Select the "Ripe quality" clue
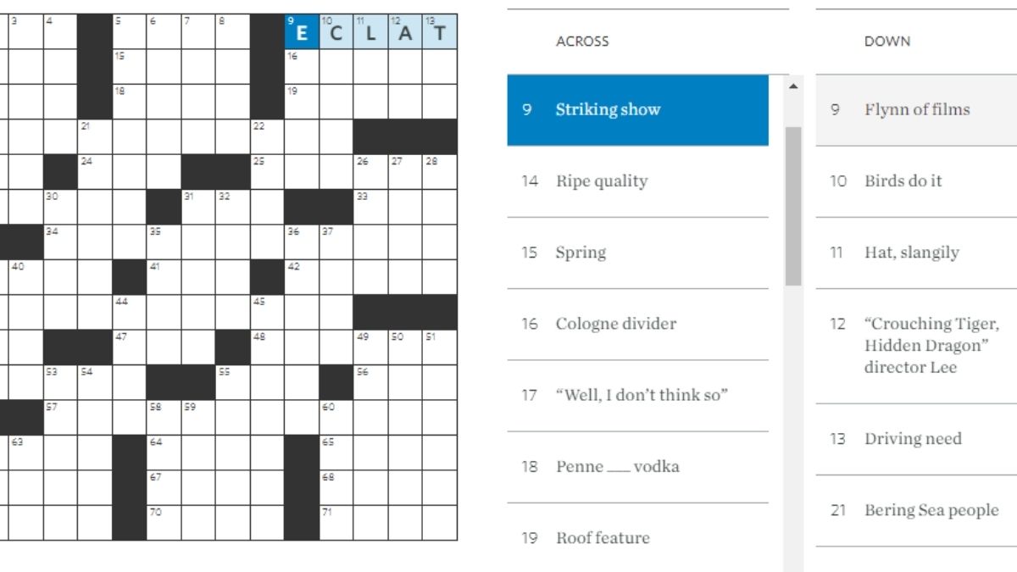 (637, 181)
